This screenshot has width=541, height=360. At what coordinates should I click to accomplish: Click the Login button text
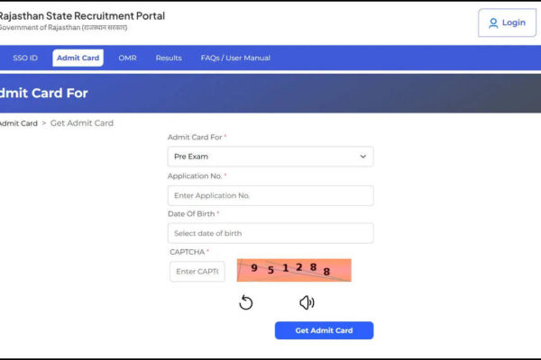[513, 23]
